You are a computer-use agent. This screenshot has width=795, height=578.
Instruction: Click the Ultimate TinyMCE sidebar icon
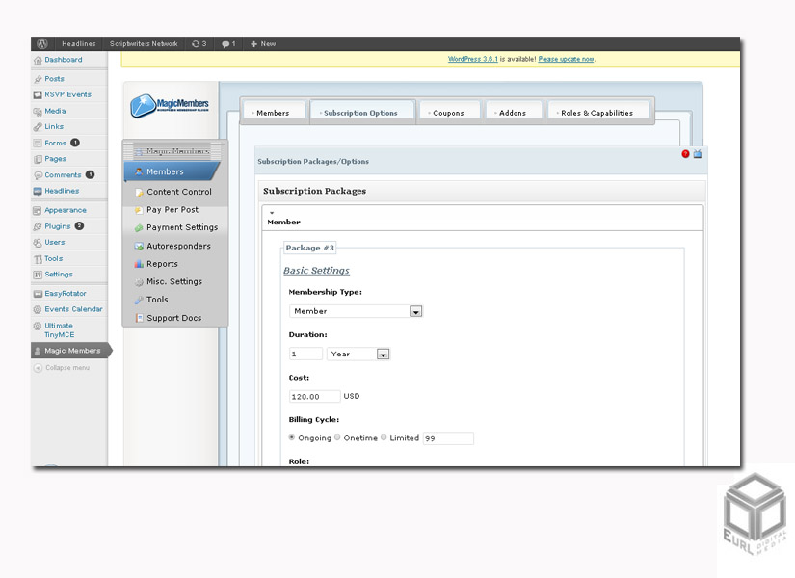coord(38,326)
